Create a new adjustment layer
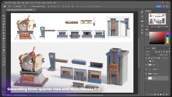Image resolution: width=172 pixels, height=97 pixels. [x=158, y=94]
